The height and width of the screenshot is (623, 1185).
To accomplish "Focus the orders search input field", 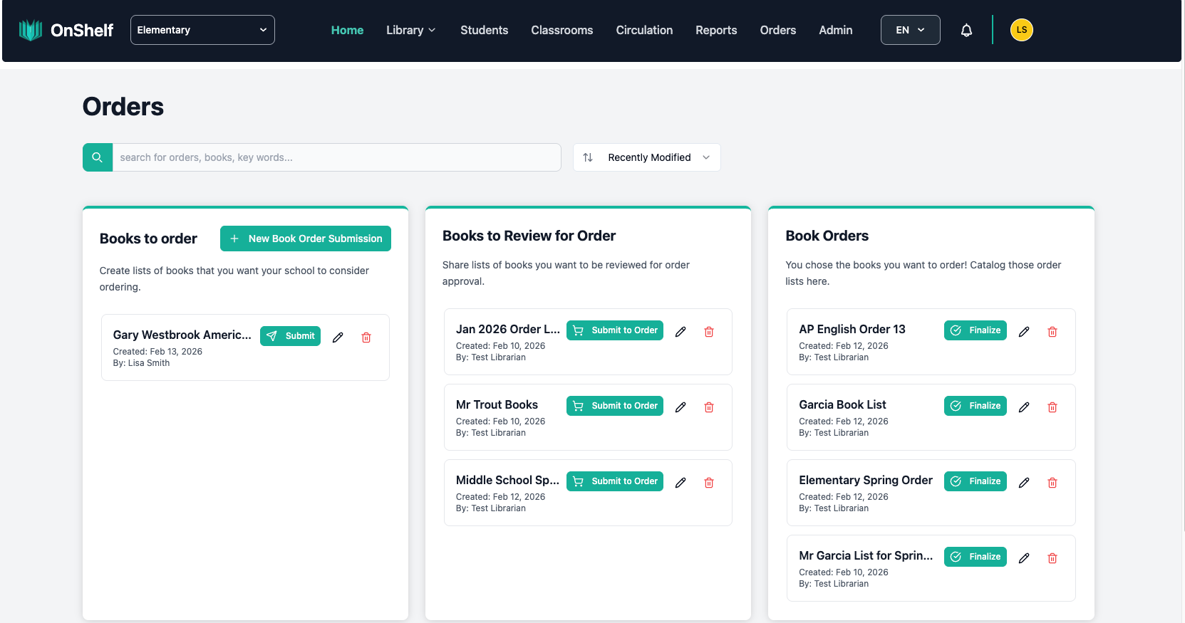I will coord(336,157).
